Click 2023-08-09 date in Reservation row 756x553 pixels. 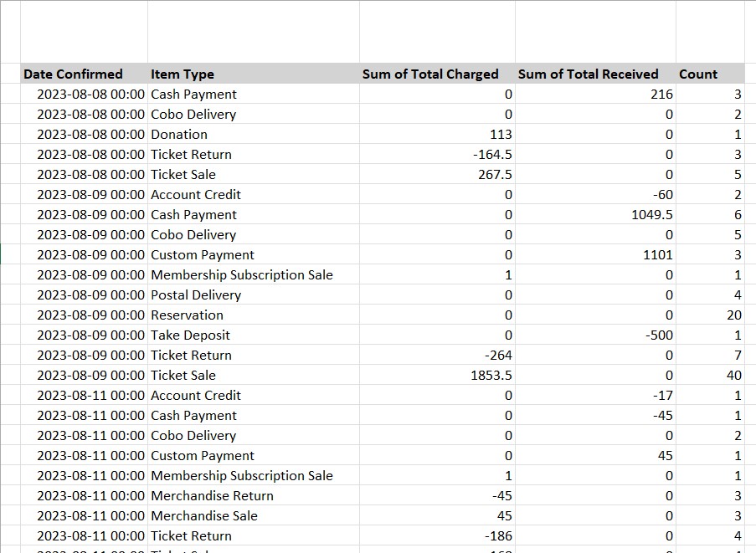(84, 315)
